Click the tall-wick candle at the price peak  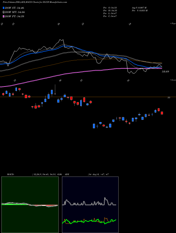pyautogui.click(x=55, y=89)
